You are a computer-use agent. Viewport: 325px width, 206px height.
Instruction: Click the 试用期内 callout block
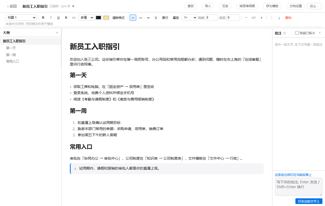(167, 169)
